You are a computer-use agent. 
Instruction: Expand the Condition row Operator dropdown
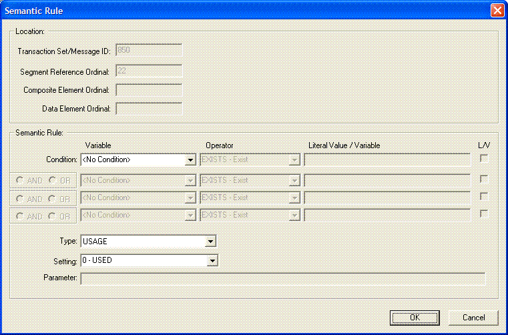coord(294,160)
